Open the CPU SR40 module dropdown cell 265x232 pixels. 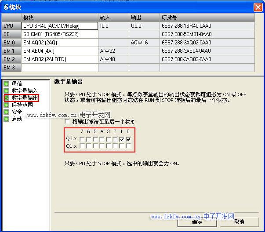click(59, 26)
